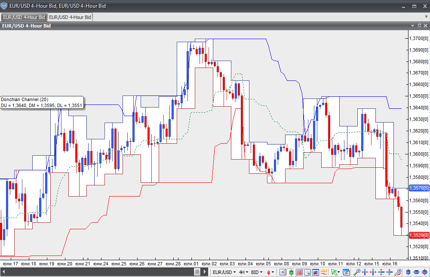Switch to the first EUR/USD 4-Hour Bid tab
This screenshot has height=277, width=430.
pyautogui.click(x=24, y=17)
